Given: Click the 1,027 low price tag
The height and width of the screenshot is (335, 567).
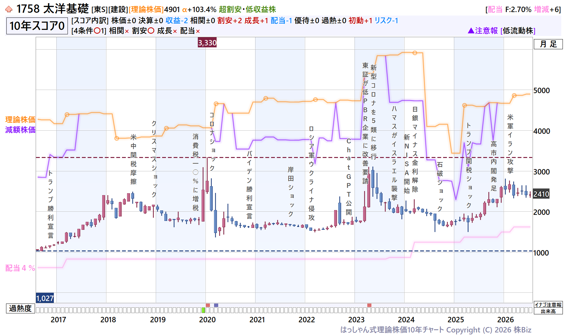Looking at the screenshot, I should tap(45, 298).
